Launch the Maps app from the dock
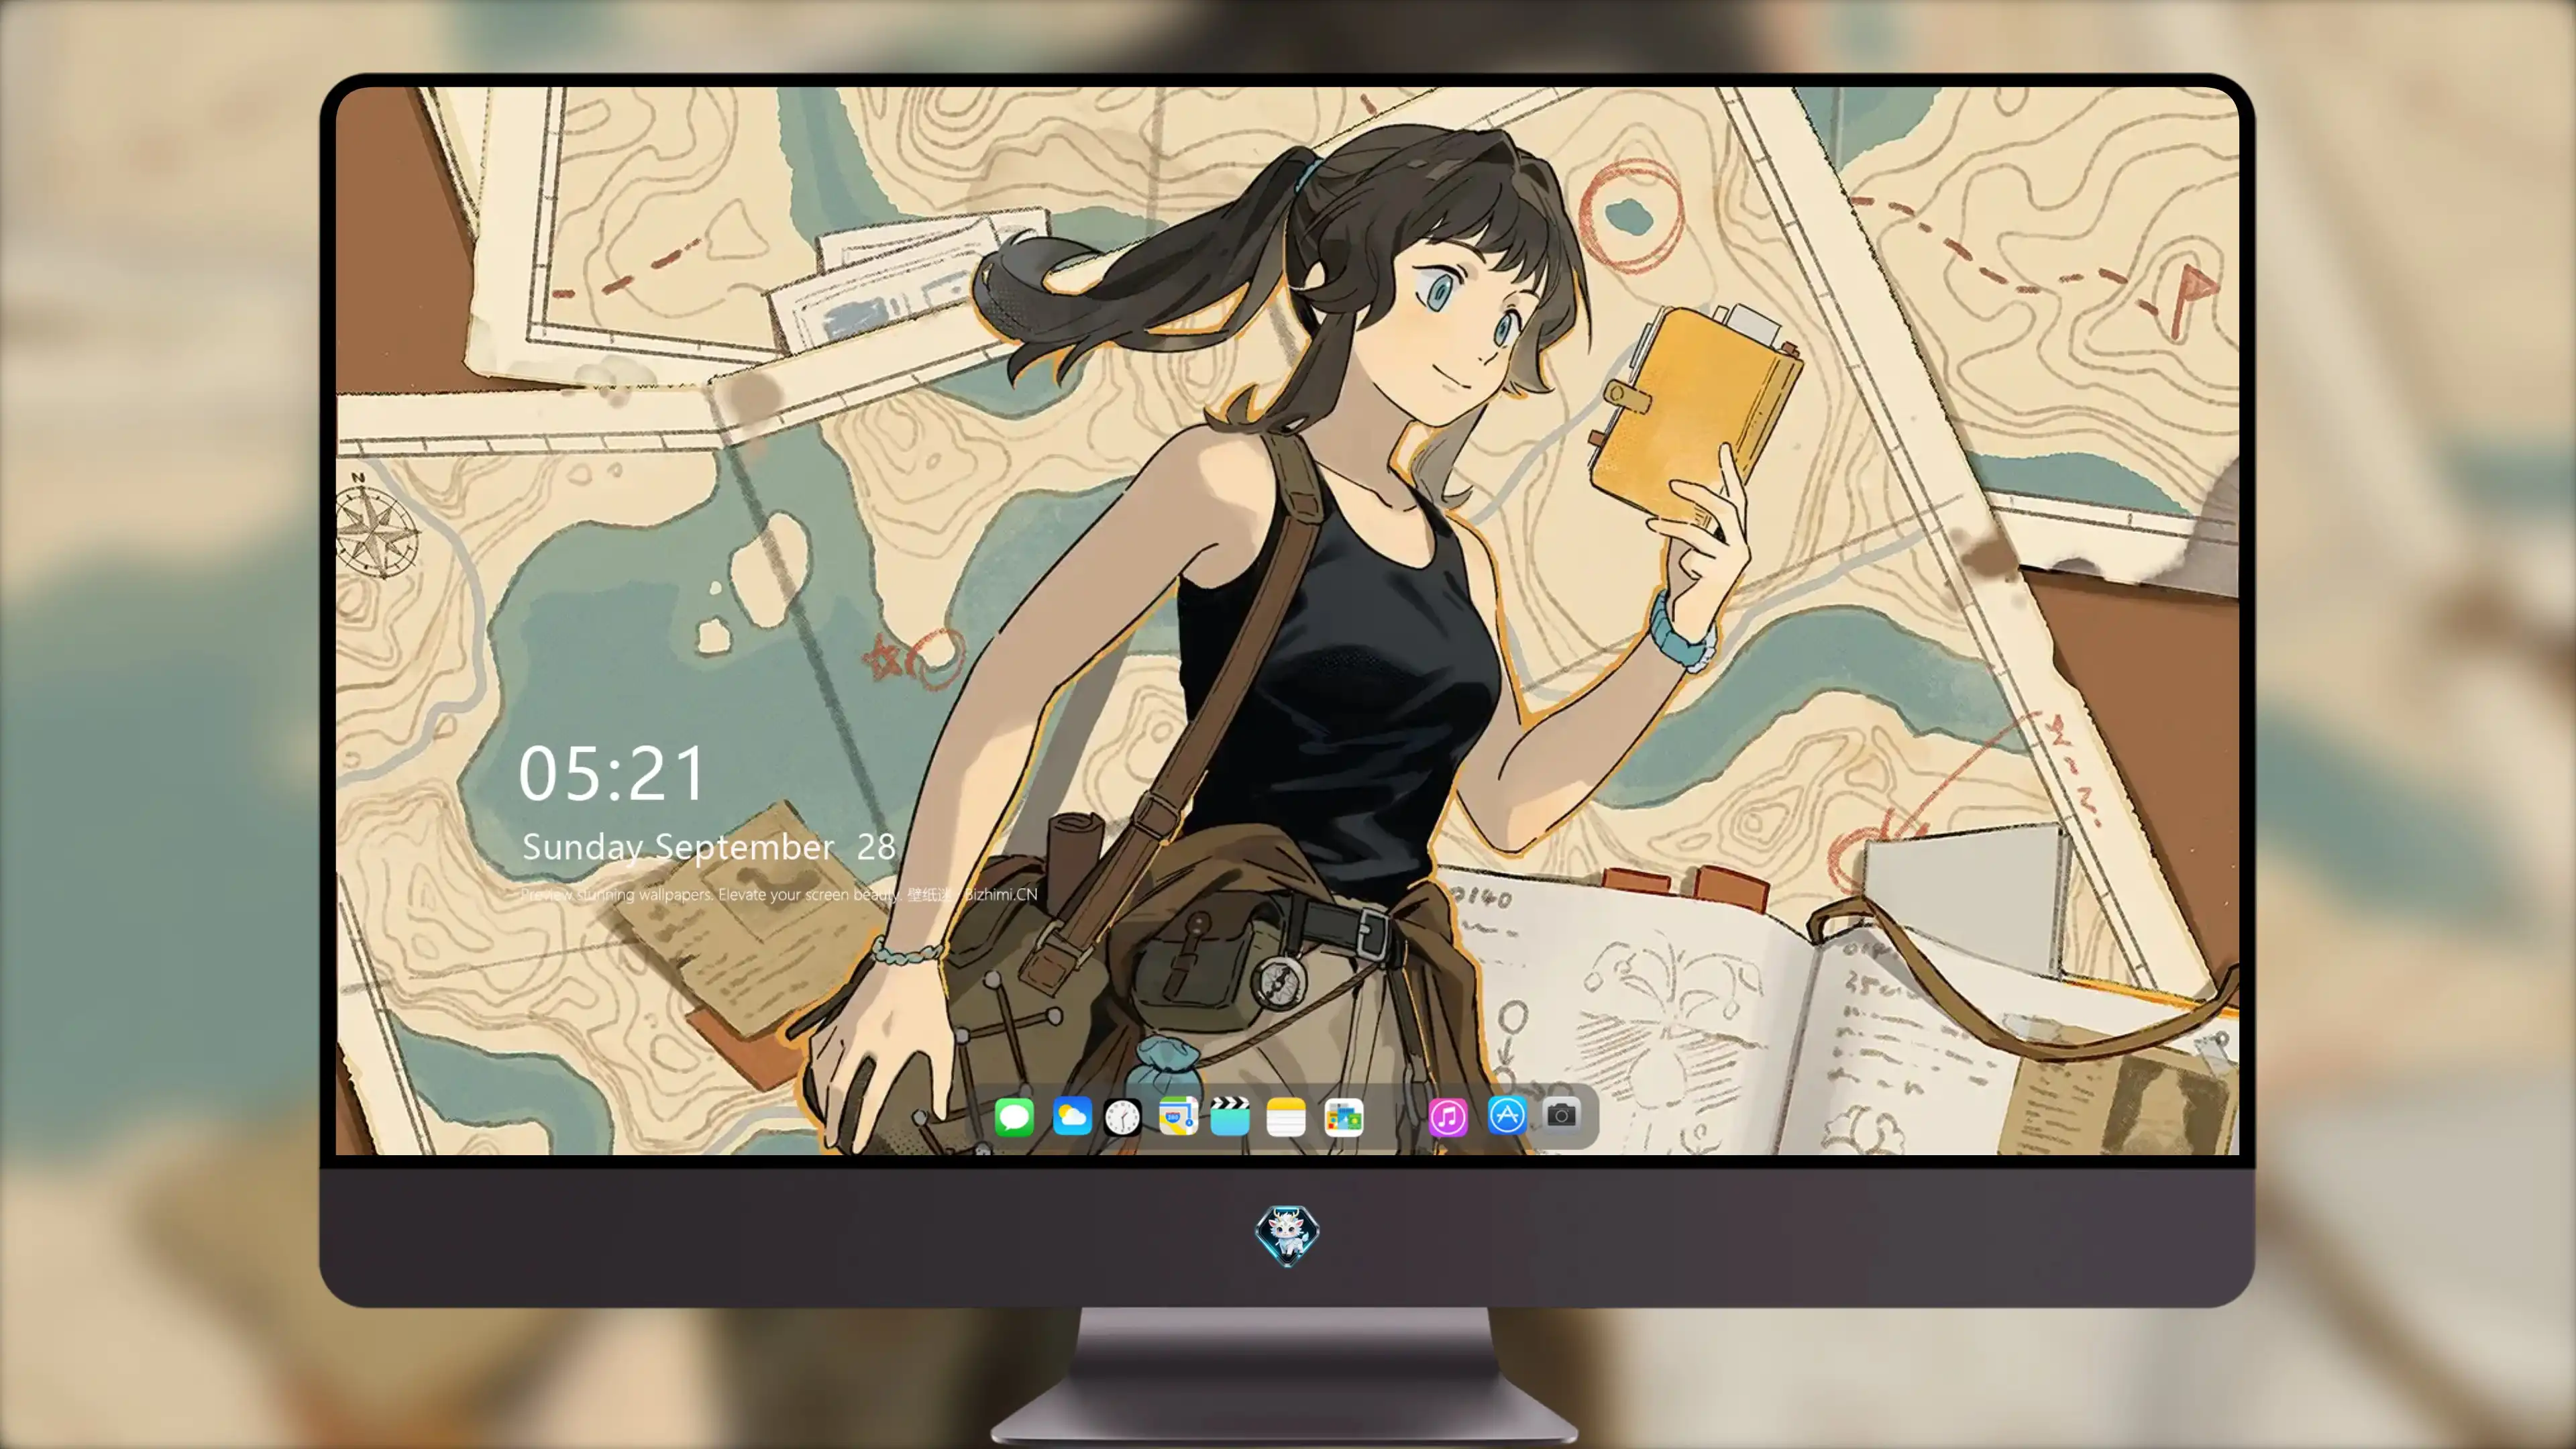The image size is (2576, 1449). (1178, 1116)
